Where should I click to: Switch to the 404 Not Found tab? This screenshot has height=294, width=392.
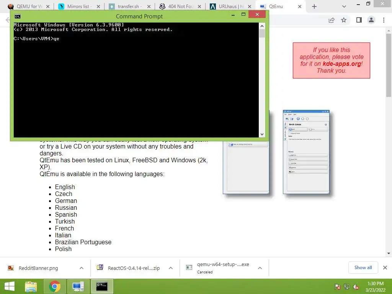click(180, 7)
